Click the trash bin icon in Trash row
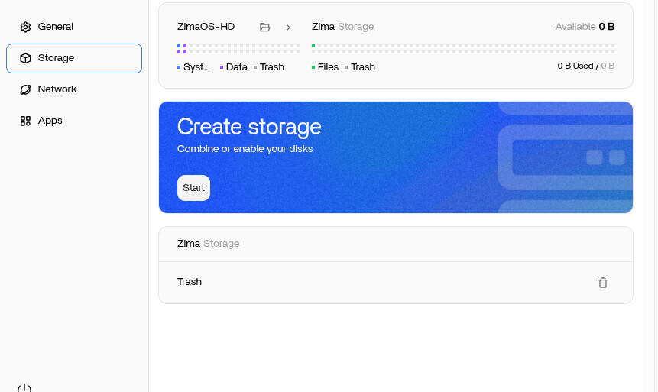Image resolution: width=658 pixels, height=392 pixels. 603,283
